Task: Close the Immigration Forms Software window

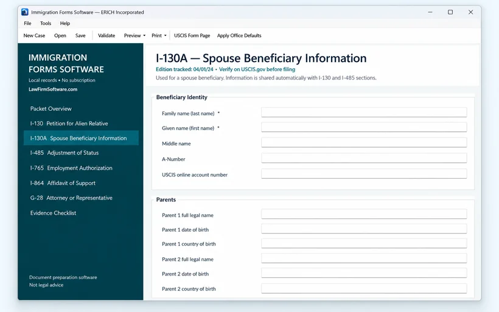Action: pos(470,12)
